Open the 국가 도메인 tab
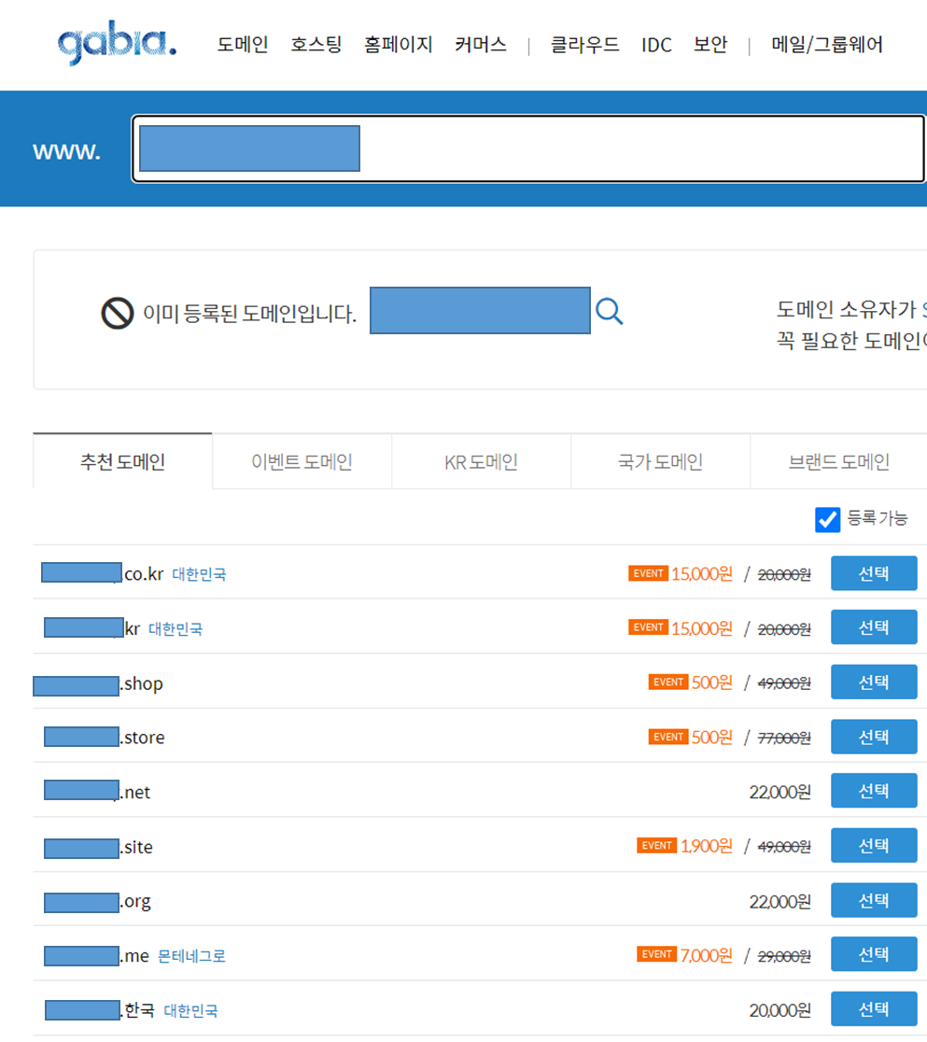This screenshot has width=927, height=1042. [x=660, y=460]
